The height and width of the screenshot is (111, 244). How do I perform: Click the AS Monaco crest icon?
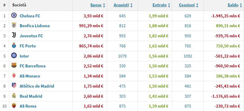pos(14,76)
